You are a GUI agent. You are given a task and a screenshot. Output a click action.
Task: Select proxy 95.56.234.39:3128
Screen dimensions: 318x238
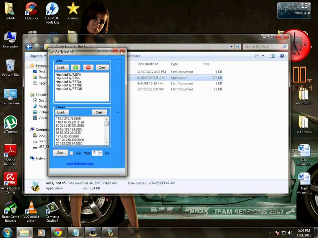tap(68, 133)
